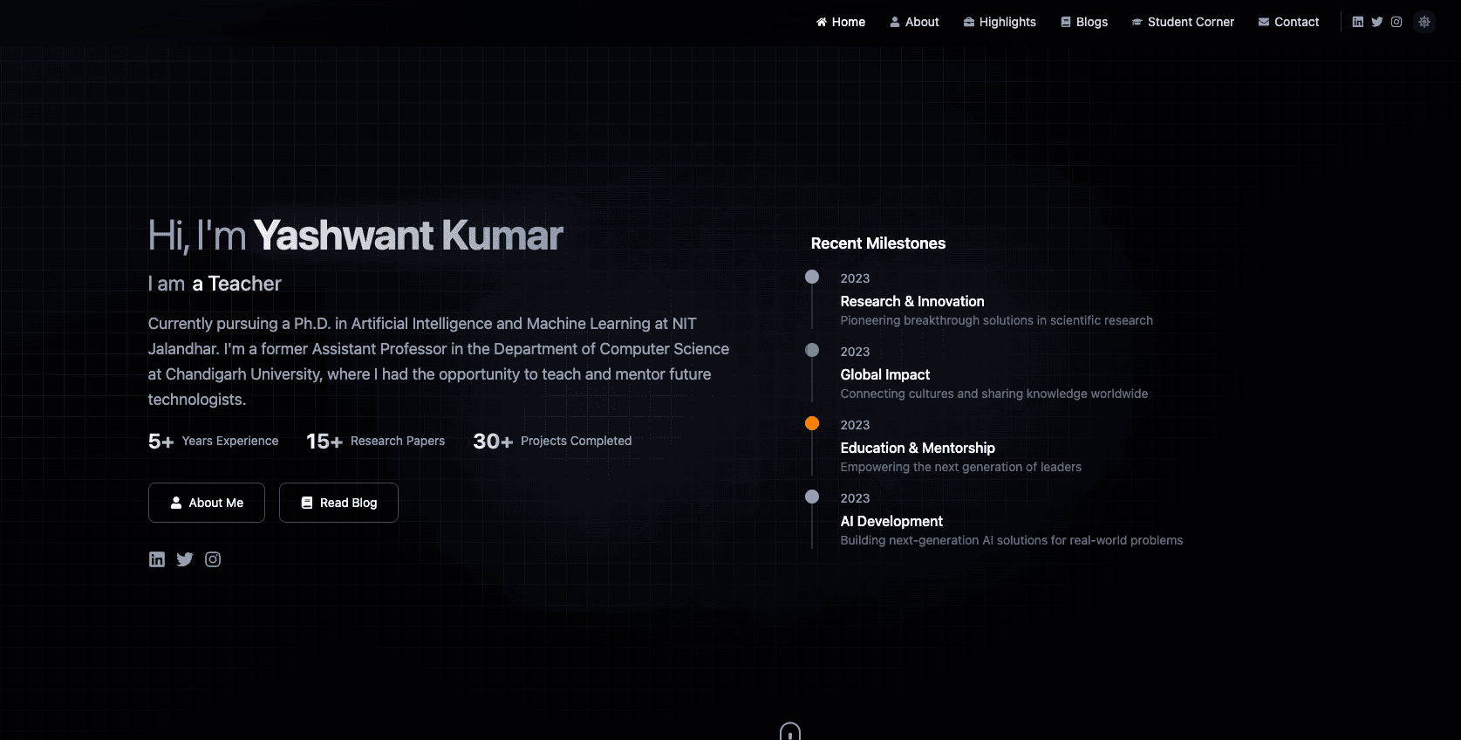Open the About nav item
The image size is (1461, 740).
(914, 22)
